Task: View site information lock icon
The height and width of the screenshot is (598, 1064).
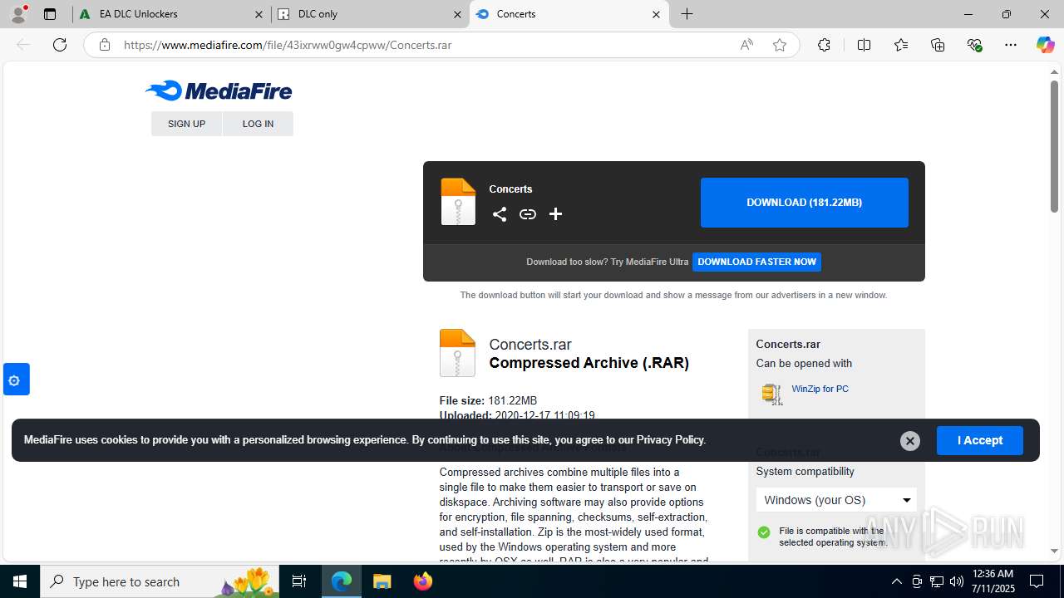Action: coord(105,45)
